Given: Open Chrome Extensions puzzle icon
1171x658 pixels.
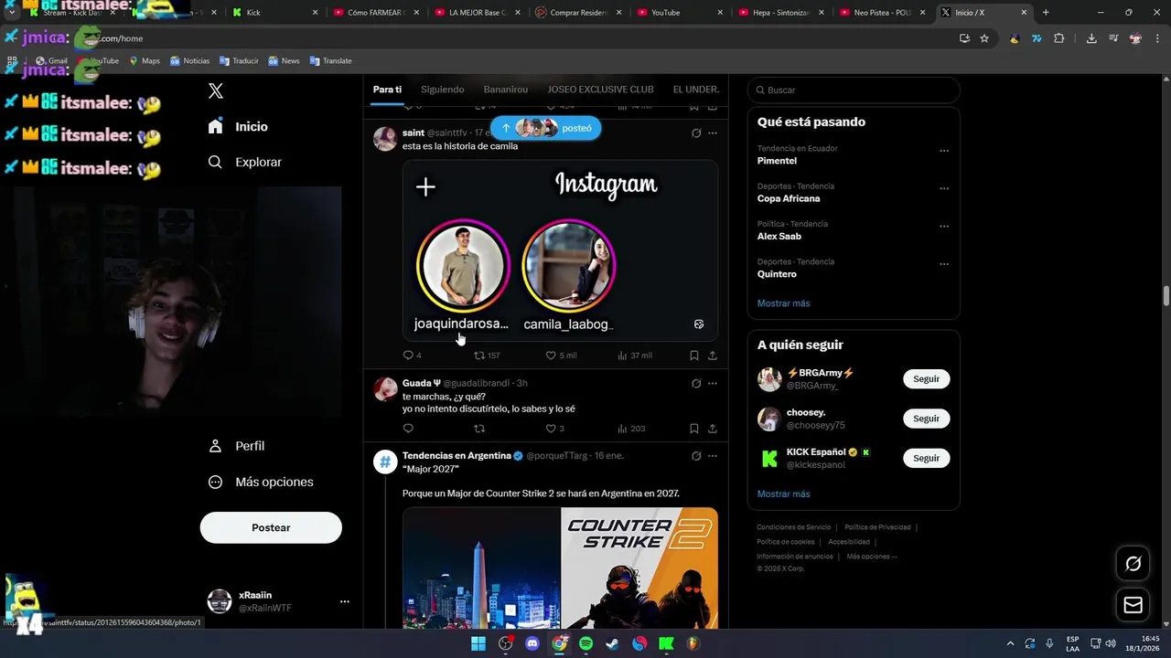Looking at the screenshot, I should click(1059, 38).
